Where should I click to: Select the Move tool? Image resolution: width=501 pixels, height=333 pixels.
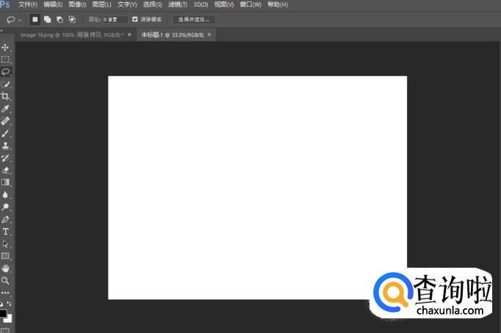5,47
